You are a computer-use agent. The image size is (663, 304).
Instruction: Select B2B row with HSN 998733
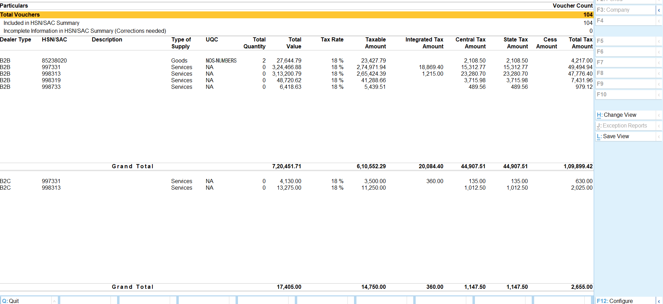51,87
